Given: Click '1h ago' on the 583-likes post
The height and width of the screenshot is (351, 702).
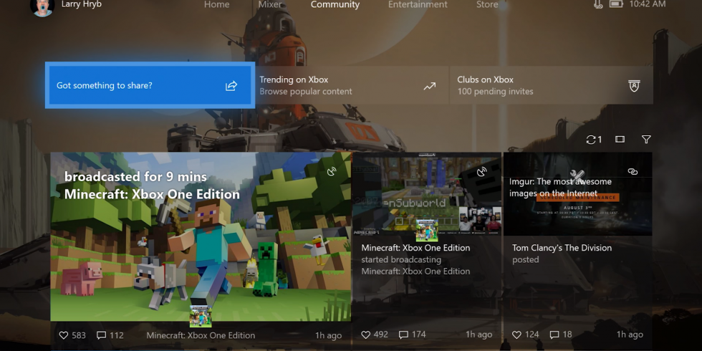Looking at the screenshot, I should click(328, 335).
